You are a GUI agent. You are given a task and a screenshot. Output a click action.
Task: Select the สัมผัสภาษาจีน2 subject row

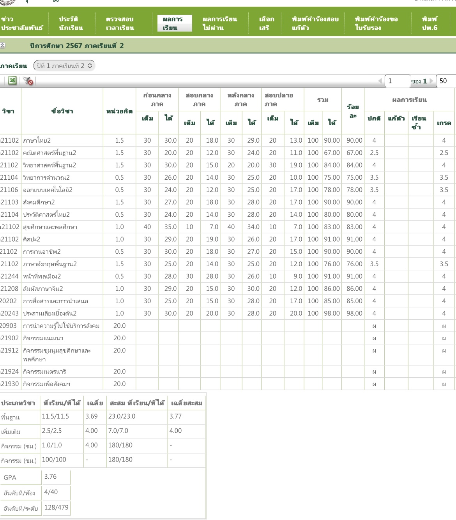click(x=227, y=289)
